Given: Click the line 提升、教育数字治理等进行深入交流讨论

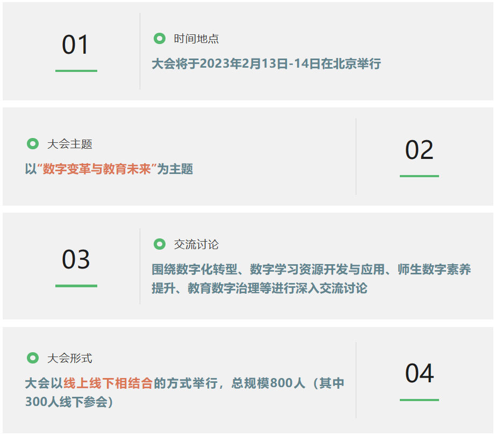Looking at the screenshot, I should [x=260, y=288].
